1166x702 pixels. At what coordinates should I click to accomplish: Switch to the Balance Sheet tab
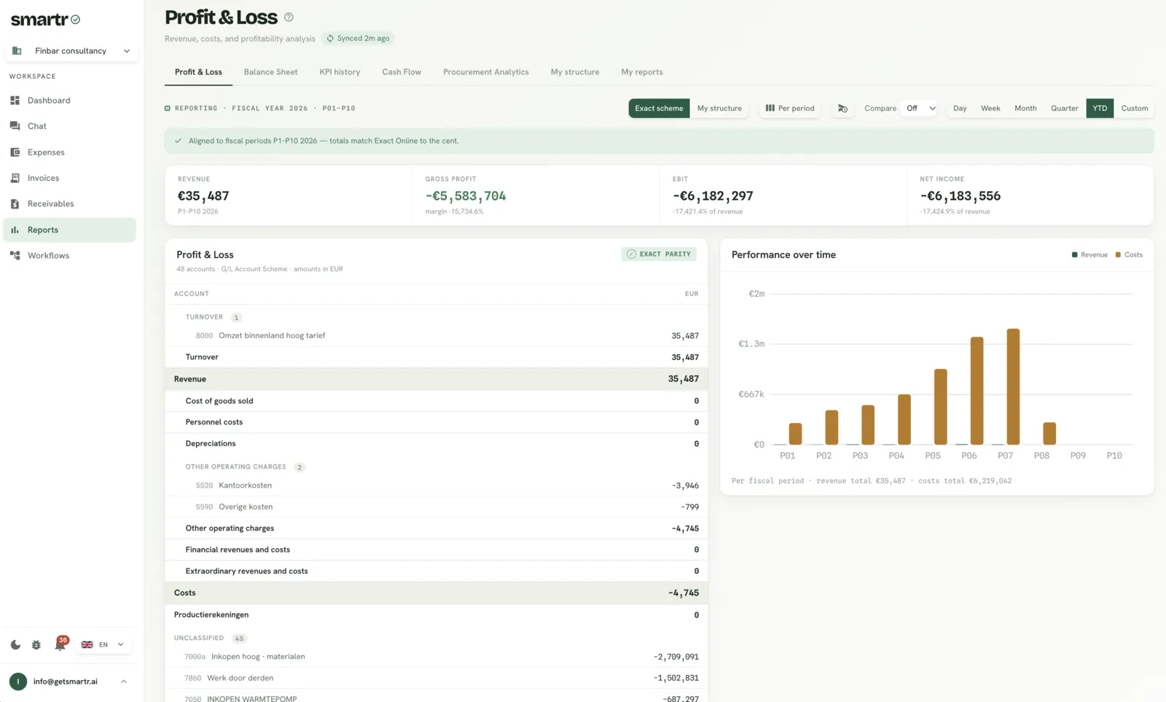coord(270,72)
